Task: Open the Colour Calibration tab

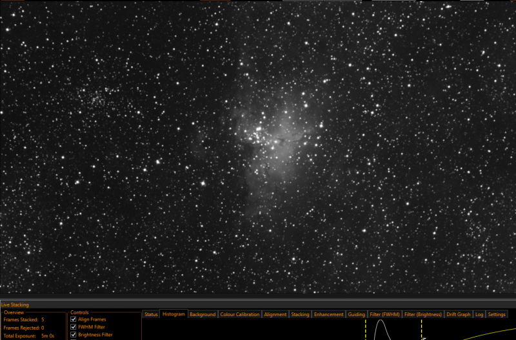Action: (239, 314)
